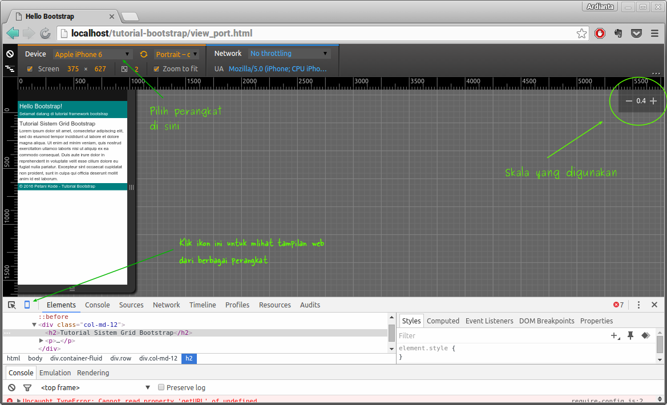
Task: Open the Profiles tab
Action: click(x=237, y=305)
